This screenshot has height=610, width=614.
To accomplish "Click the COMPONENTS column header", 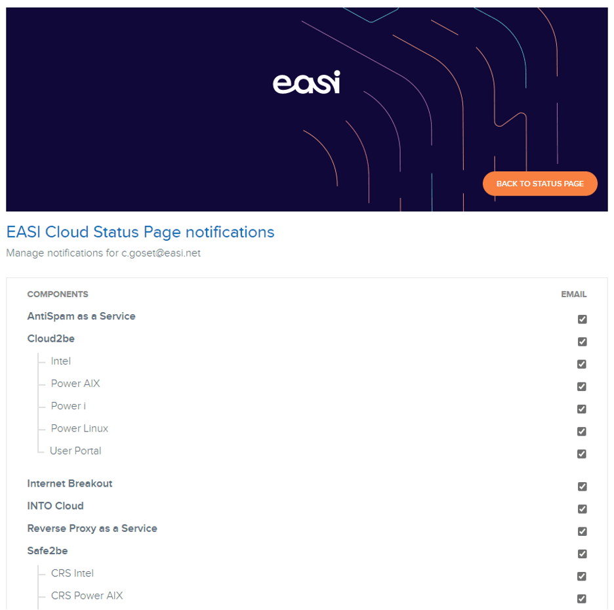I will [58, 294].
